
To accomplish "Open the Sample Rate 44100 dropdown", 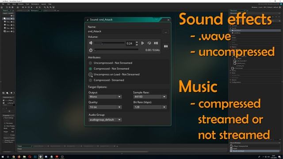I will 150,97.
